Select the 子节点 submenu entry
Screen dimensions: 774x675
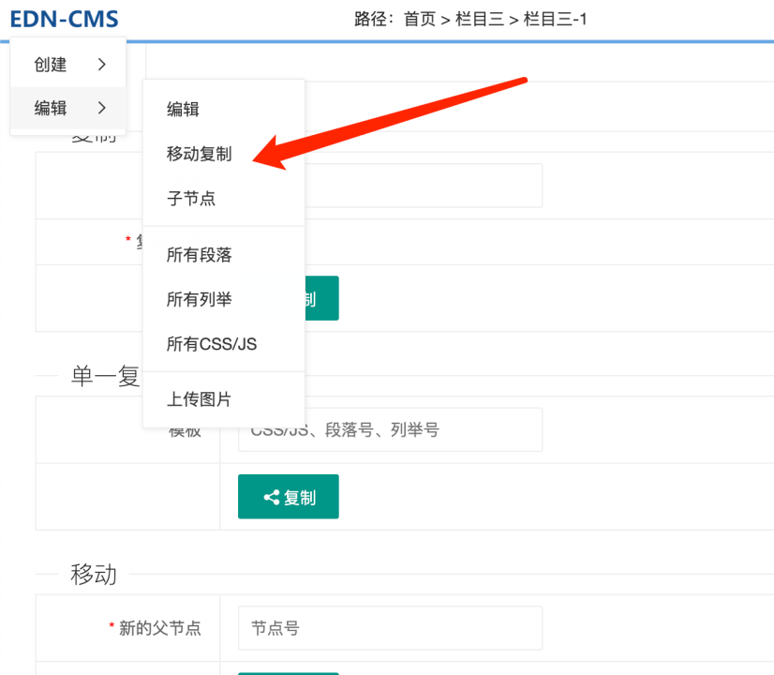tap(191, 199)
